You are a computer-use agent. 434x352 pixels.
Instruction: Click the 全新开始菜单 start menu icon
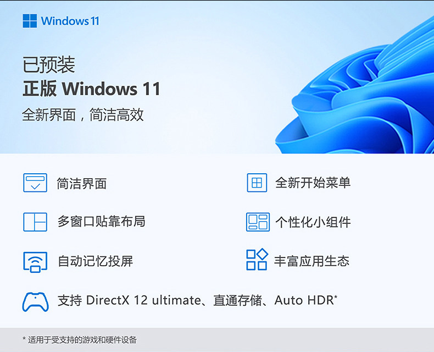coord(257,183)
